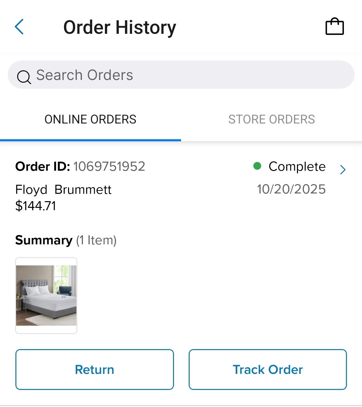Switch to the ONLINE ORDERS tab
This screenshot has width=362, height=407.
pos(90,119)
